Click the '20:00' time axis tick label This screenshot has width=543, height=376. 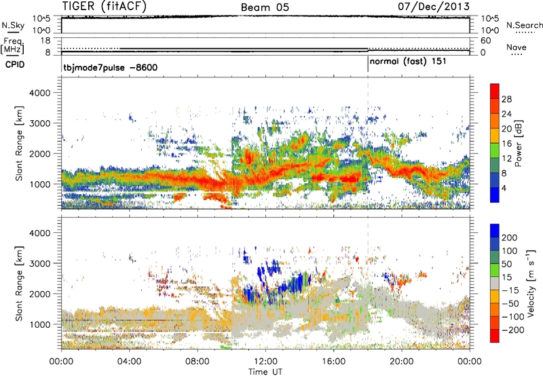(x=402, y=362)
